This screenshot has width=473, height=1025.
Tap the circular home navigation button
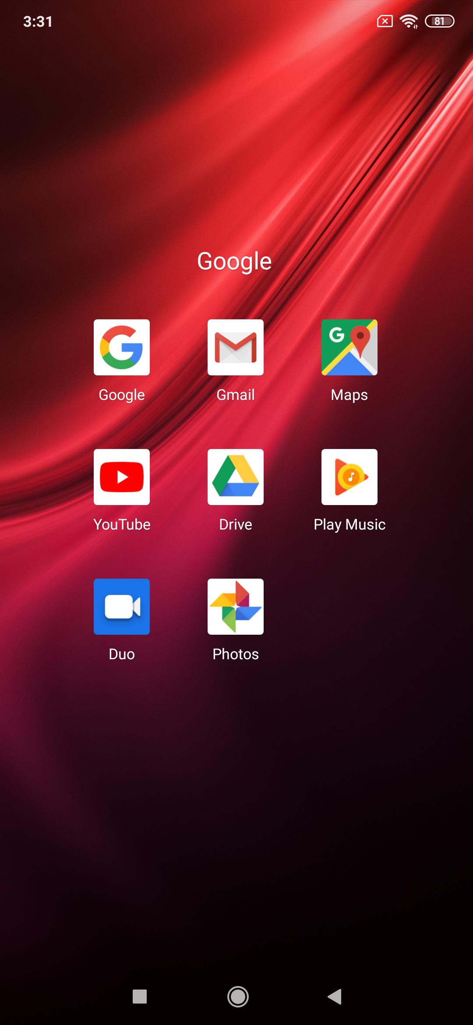click(238, 997)
